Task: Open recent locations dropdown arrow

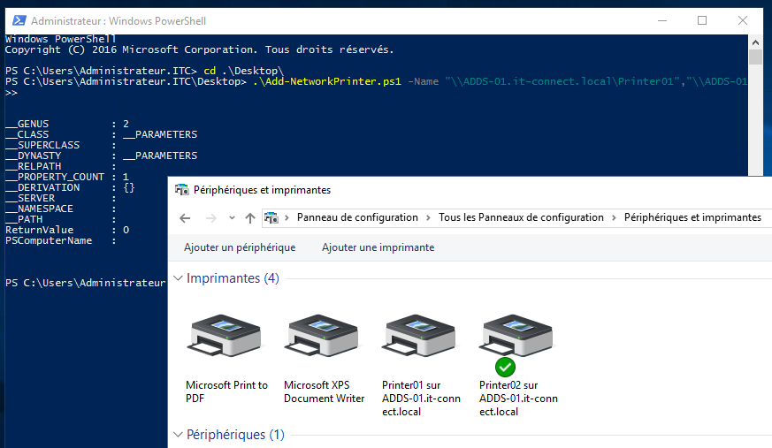Action: point(232,218)
